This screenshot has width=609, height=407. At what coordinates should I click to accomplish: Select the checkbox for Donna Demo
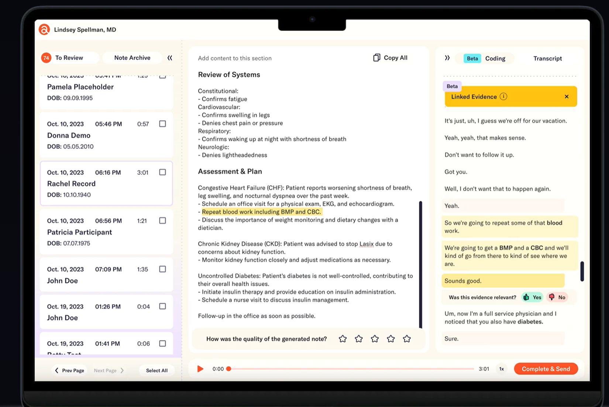click(162, 124)
